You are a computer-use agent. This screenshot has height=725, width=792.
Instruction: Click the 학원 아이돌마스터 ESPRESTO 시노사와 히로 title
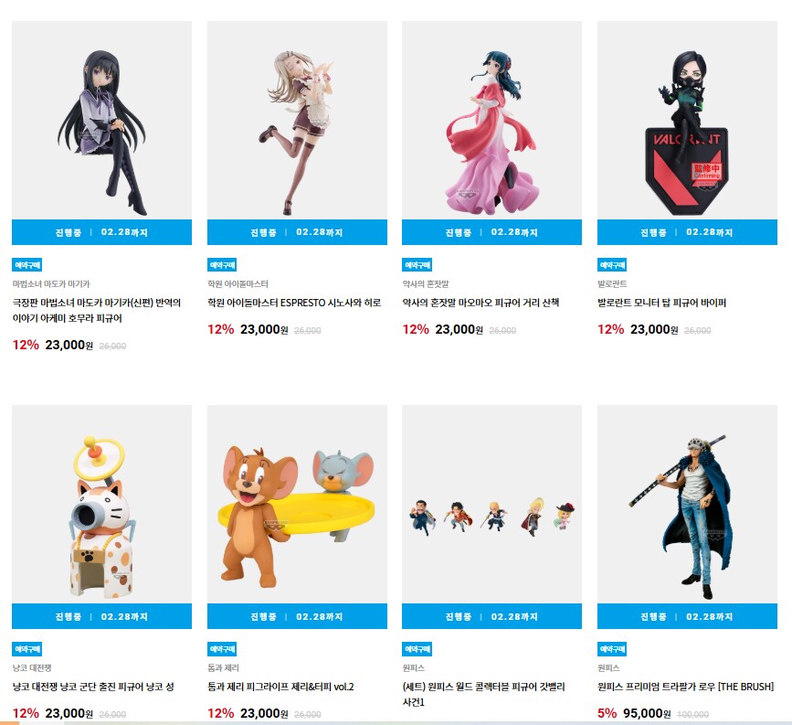(294, 303)
